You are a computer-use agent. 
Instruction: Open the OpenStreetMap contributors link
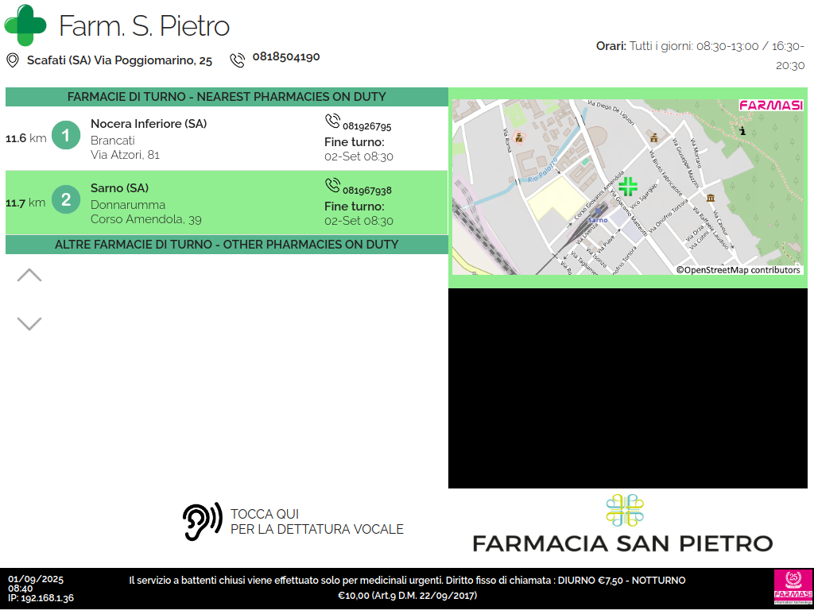tap(738, 270)
